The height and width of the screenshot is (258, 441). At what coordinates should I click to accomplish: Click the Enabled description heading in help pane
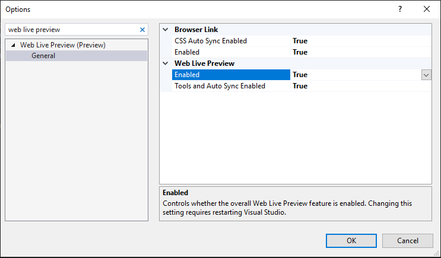coord(175,193)
